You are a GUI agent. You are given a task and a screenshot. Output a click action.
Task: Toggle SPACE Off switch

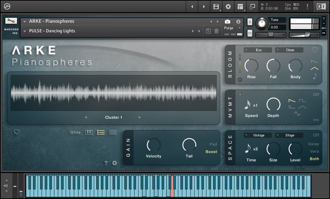click(316, 135)
